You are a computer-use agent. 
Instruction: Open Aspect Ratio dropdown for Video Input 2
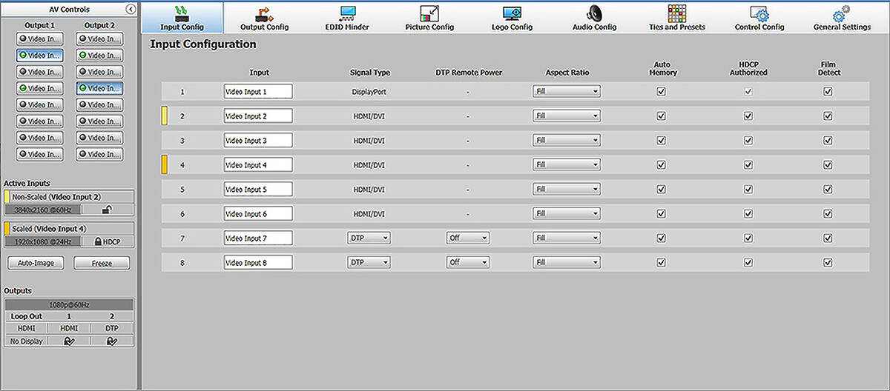click(x=567, y=116)
